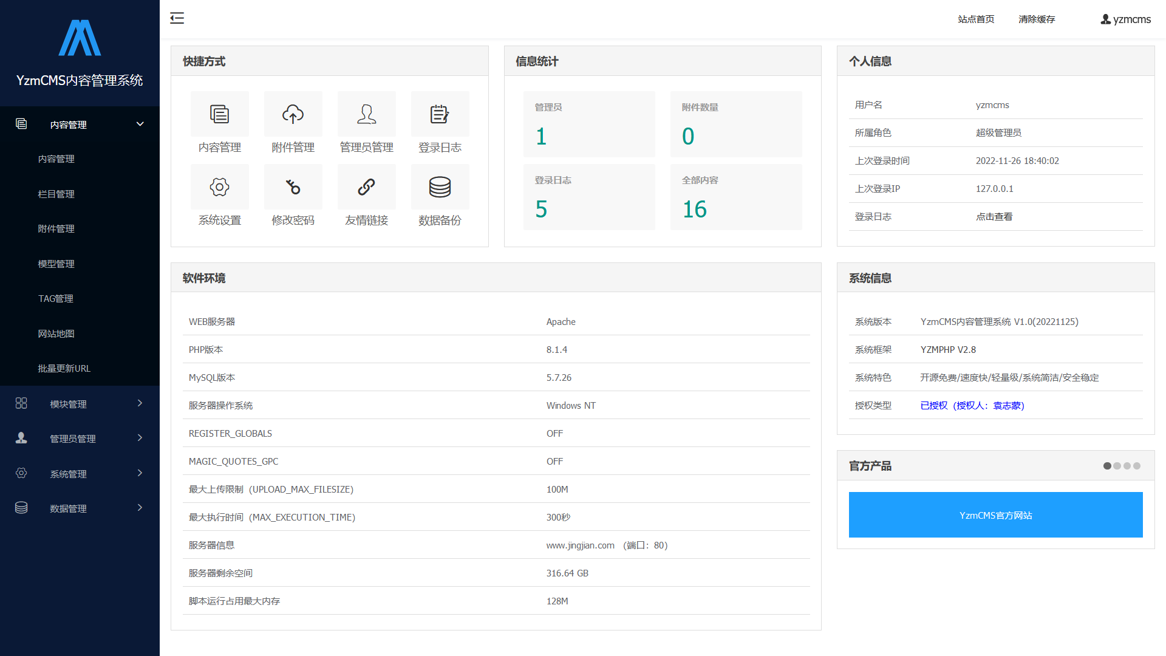The height and width of the screenshot is (656, 1166).
Task: Click the 系统管理 sidebar gear icon
Action: click(21, 473)
